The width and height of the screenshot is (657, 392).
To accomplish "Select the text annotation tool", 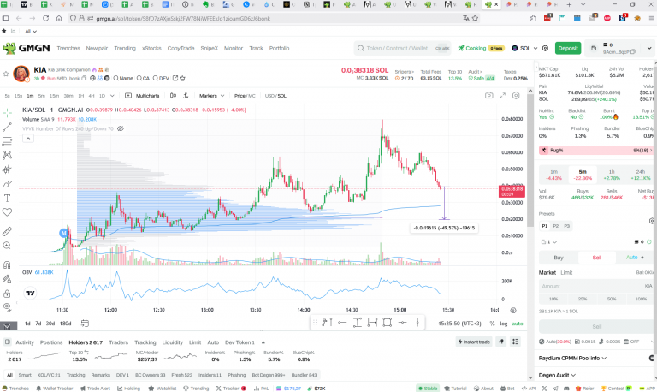I will (7, 198).
